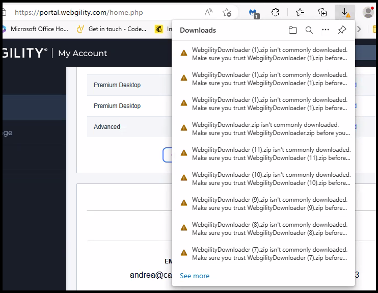Click the Downloads toolbar button
Viewport: 378px width, 293px height.
345,12
